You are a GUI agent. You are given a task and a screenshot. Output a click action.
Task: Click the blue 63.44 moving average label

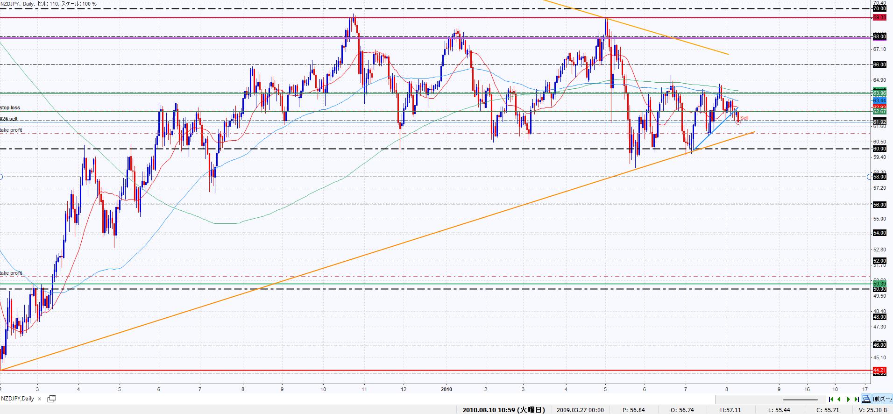point(879,100)
